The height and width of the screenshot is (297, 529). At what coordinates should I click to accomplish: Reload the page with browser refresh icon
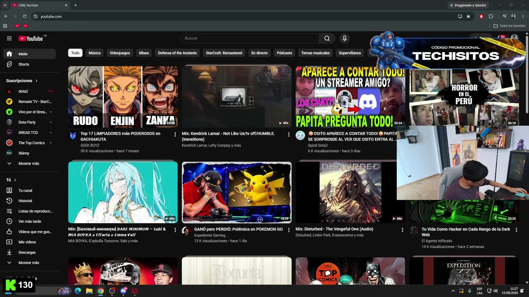click(24, 16)
